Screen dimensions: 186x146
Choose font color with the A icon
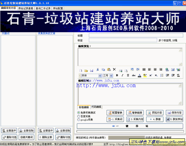140,75
